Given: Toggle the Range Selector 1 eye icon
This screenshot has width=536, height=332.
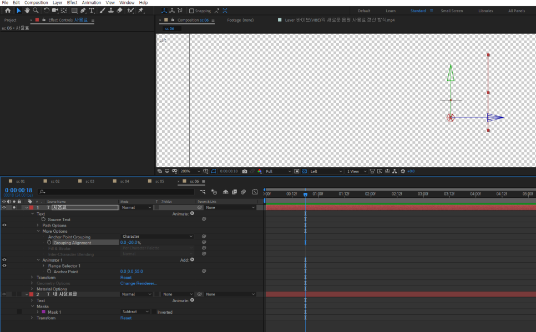Looking at the screenshot, I should 4,265.
